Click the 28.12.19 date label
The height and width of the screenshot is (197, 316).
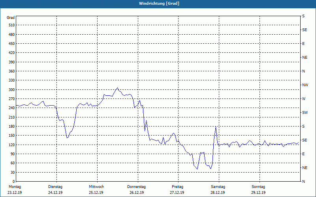(x=218, y=193)
